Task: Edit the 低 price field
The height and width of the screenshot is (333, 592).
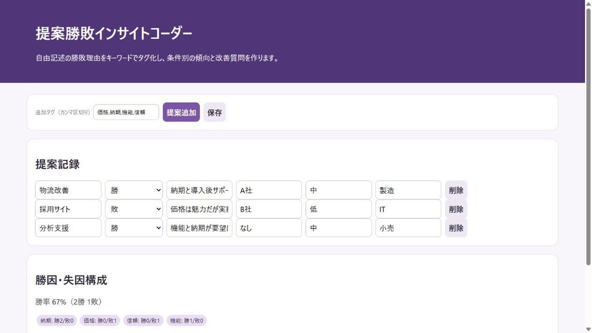Action: [339, 209]
